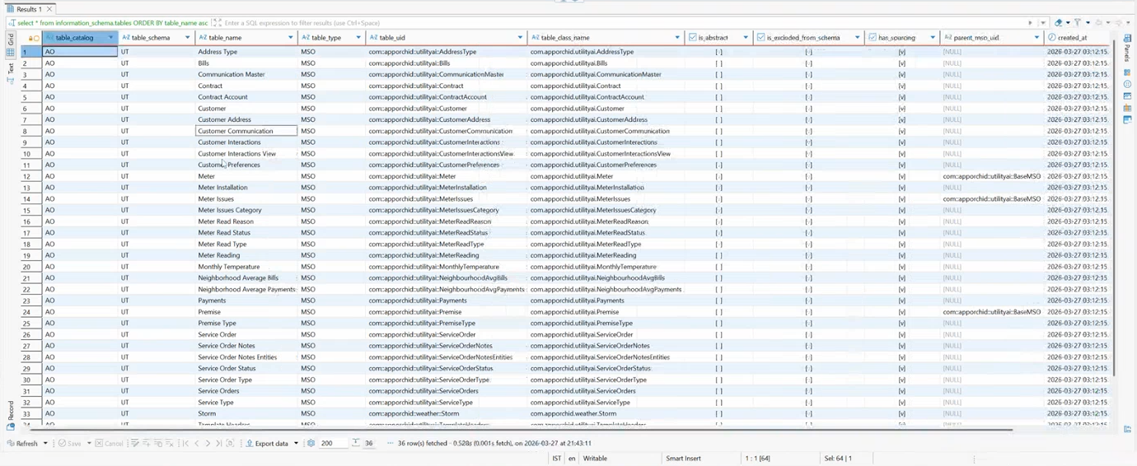Click the delete row icon

point(170,443)
